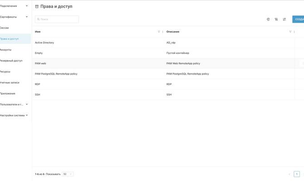Click the magnifier icon in the search box
This screenshot has height=181, width=304.
point(38,19)
